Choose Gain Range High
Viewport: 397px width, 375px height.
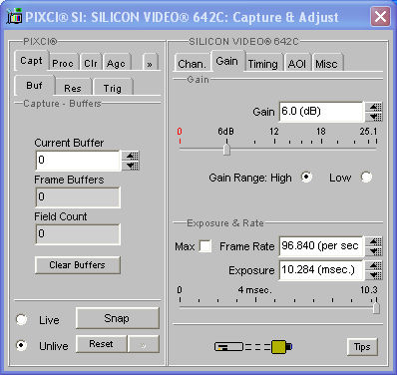pyautogui.click(x=306, y=177)
